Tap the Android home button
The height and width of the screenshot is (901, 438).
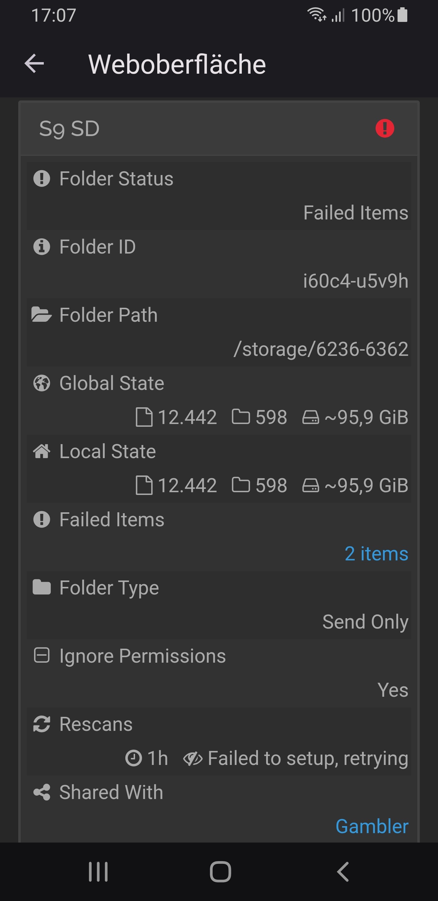point(220,871)
